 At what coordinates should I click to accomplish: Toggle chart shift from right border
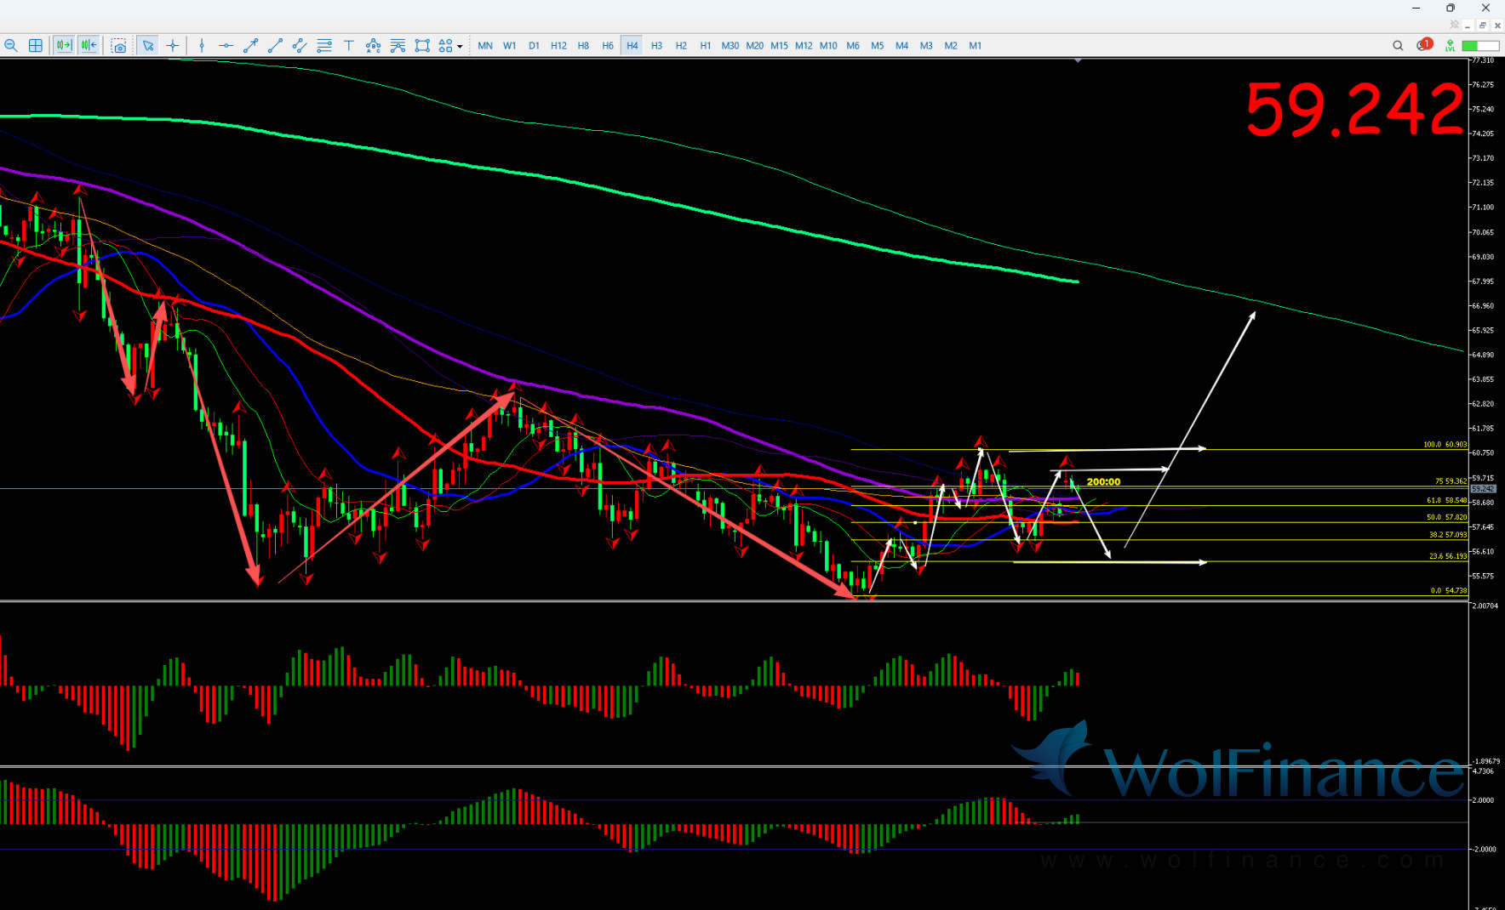(89, 46)
